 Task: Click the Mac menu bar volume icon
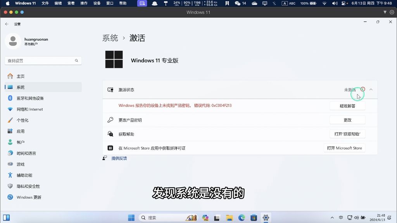(x=335, y=3)
